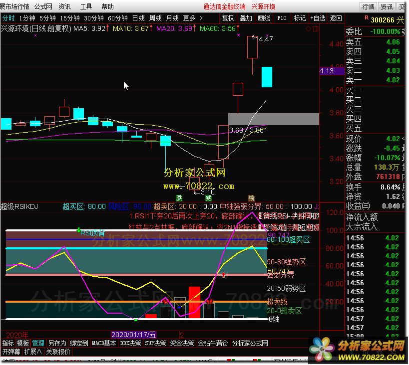Switch to the SUP决策 template
This screenshot has width=409, height=365.
(x=155, y=343)
